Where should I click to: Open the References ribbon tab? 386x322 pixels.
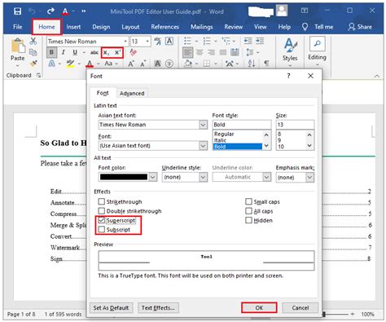click(165, 27)
